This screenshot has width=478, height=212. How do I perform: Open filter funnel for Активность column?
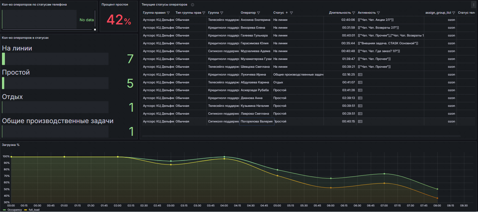(x=378, y=13)
